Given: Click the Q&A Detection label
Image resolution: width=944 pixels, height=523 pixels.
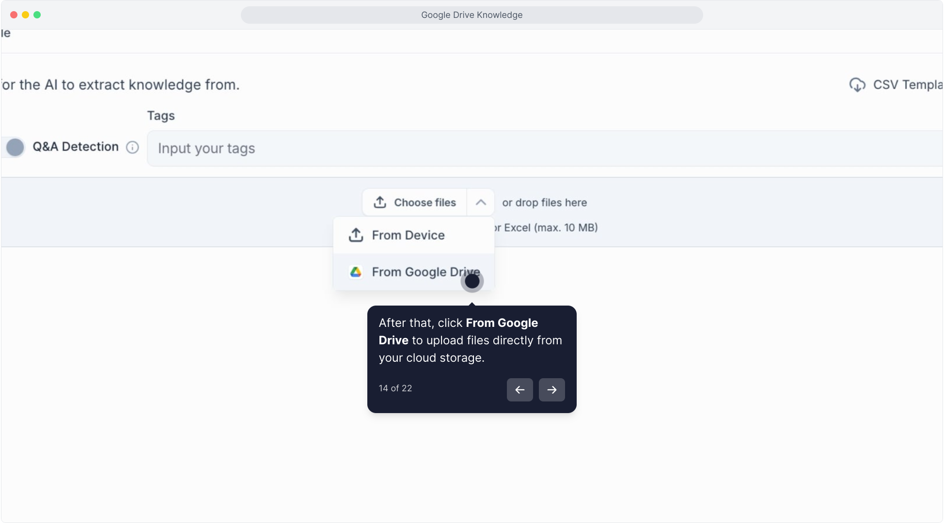Looking at the screenshot, I should coord(76,147).
